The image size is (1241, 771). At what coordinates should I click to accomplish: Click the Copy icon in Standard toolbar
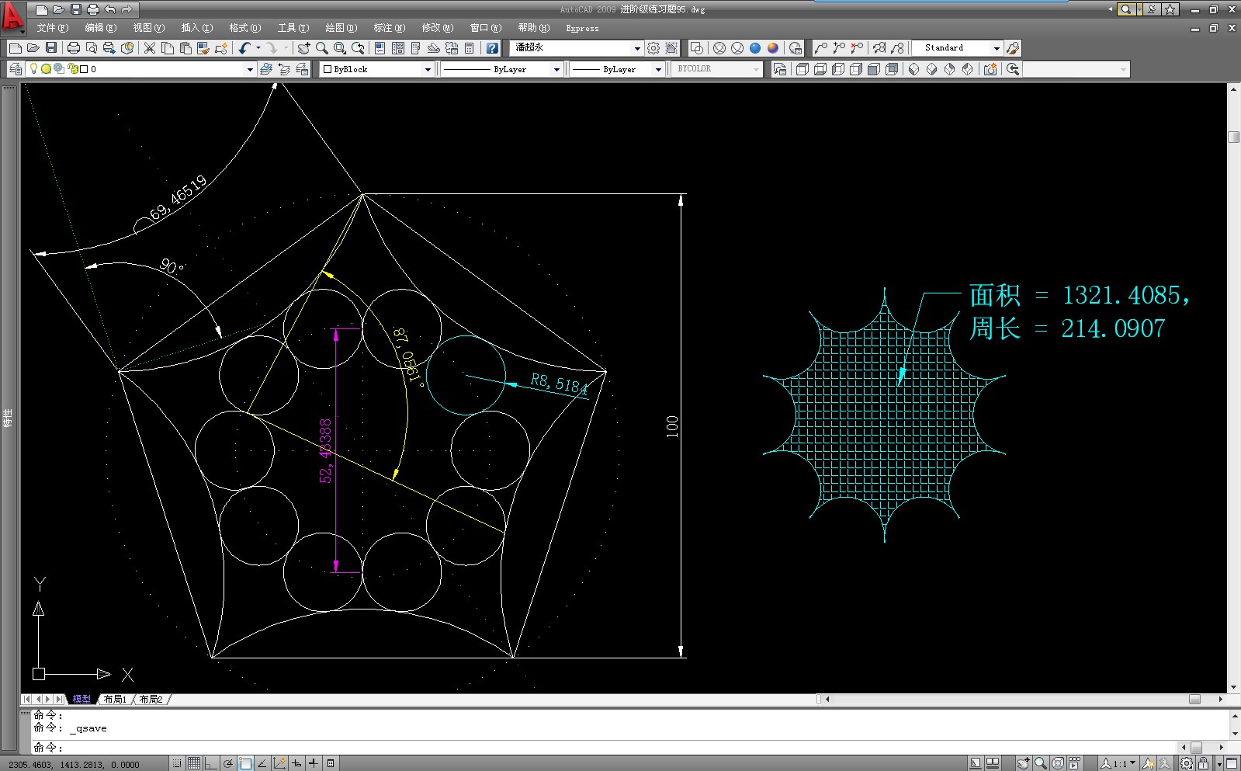pyautogui.click(x=168, y=48)
